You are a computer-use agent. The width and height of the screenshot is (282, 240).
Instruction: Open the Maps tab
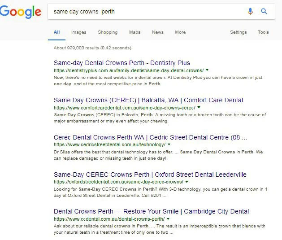(x=134, y=32)
